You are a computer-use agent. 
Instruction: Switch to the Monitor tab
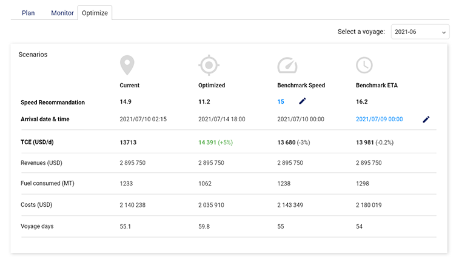tap(62, 13)
